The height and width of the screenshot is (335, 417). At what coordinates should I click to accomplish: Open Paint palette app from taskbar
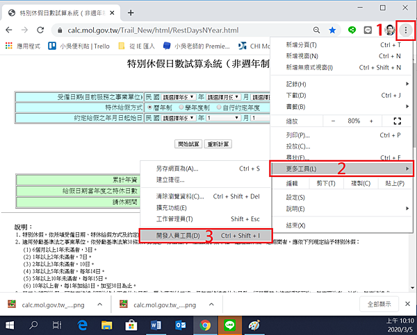(x=254, y=325)
